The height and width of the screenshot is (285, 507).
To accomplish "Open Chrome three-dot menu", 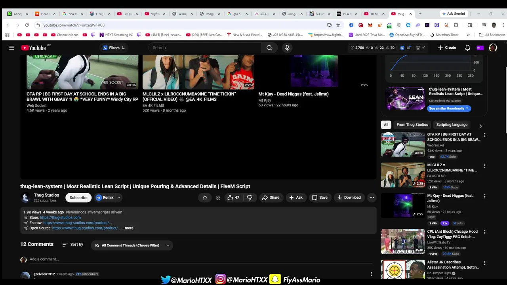I will (503, 25).
